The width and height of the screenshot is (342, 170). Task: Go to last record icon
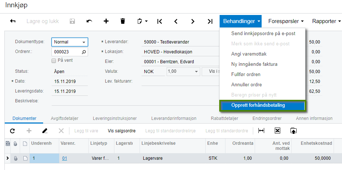coord(210,21)
